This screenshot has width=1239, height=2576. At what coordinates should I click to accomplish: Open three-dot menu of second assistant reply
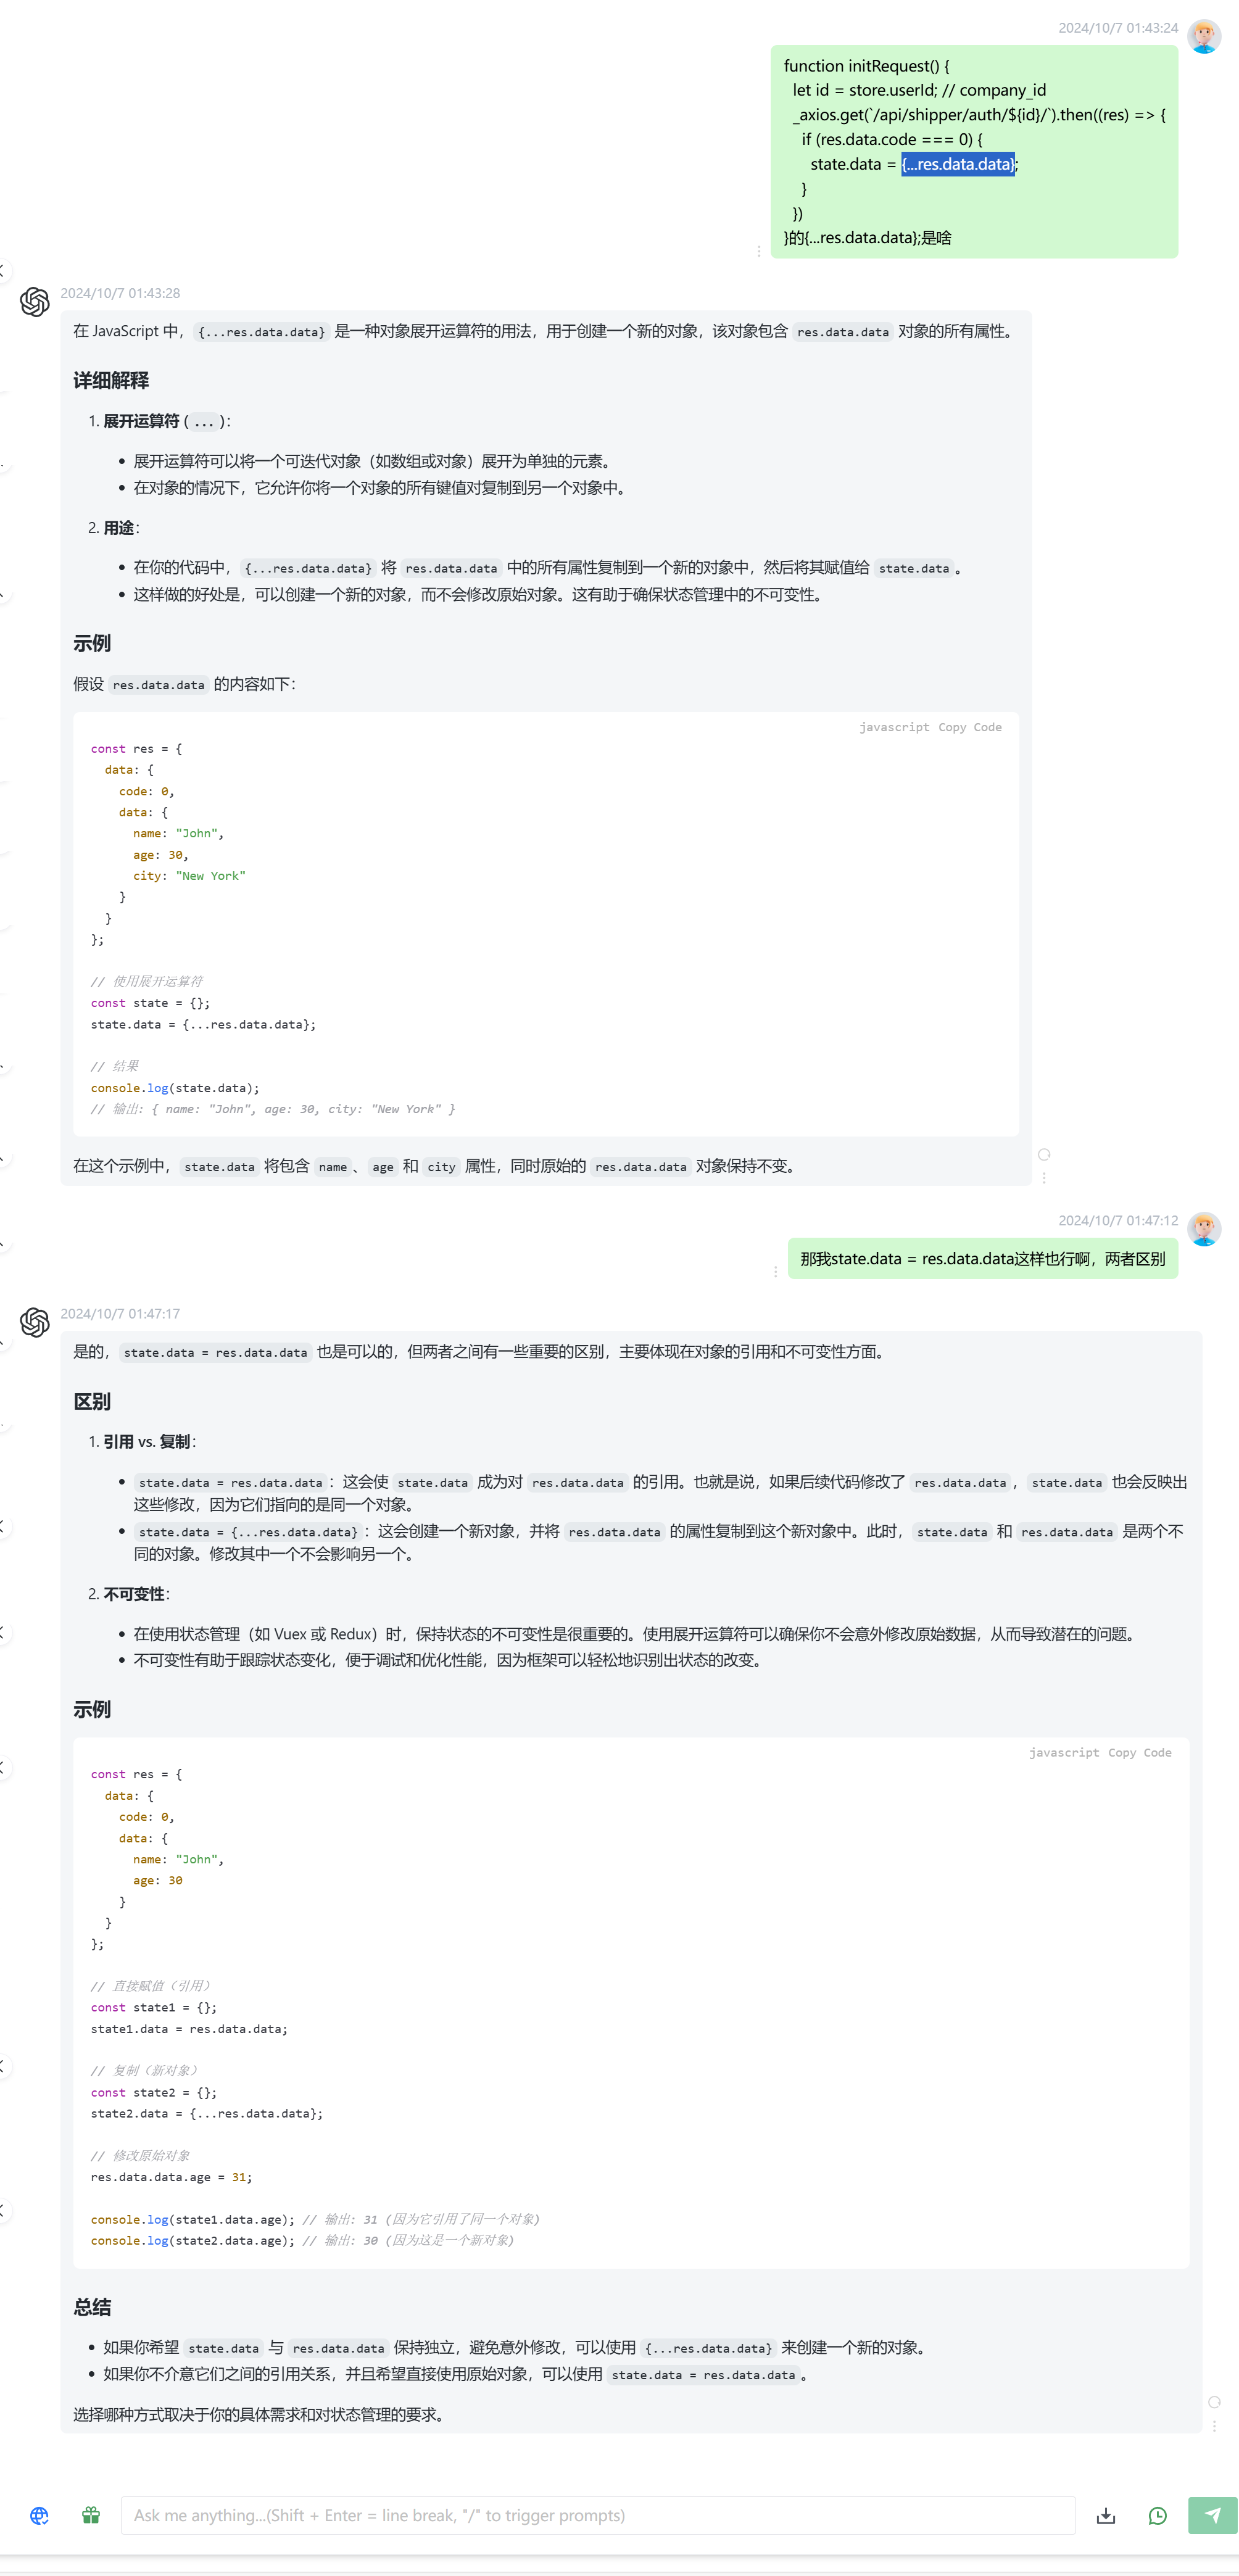1214,2426
